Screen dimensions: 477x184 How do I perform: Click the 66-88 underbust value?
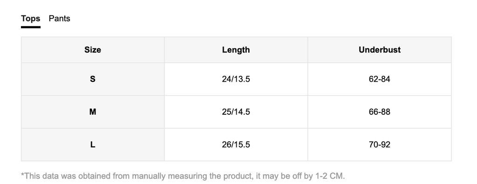pyautogui.click(x=380, y=112)
